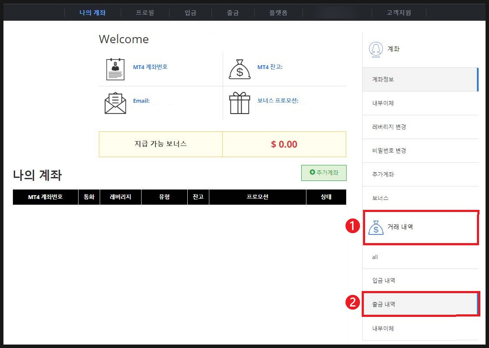Click the plus icon on 추가계좌 button
489x348 pixels.
tap(312, 172)
